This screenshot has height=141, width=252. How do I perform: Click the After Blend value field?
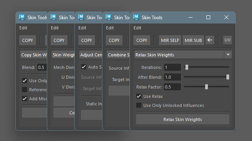tap(172, 77)
